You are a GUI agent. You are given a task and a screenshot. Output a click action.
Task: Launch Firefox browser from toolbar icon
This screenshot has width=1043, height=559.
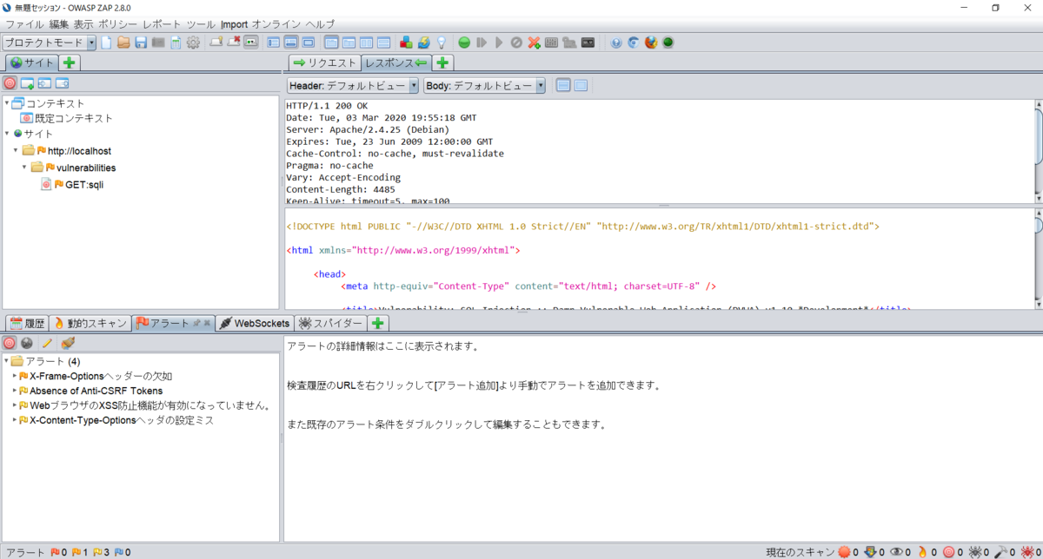651,43
